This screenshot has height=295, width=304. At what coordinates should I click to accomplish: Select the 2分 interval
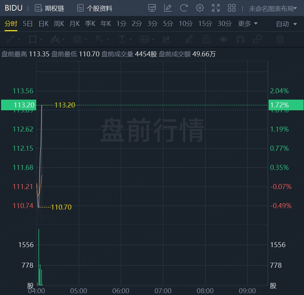coord(137,24)
